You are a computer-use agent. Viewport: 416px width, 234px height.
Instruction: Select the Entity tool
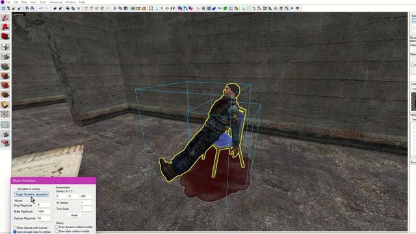click(5, 47)
